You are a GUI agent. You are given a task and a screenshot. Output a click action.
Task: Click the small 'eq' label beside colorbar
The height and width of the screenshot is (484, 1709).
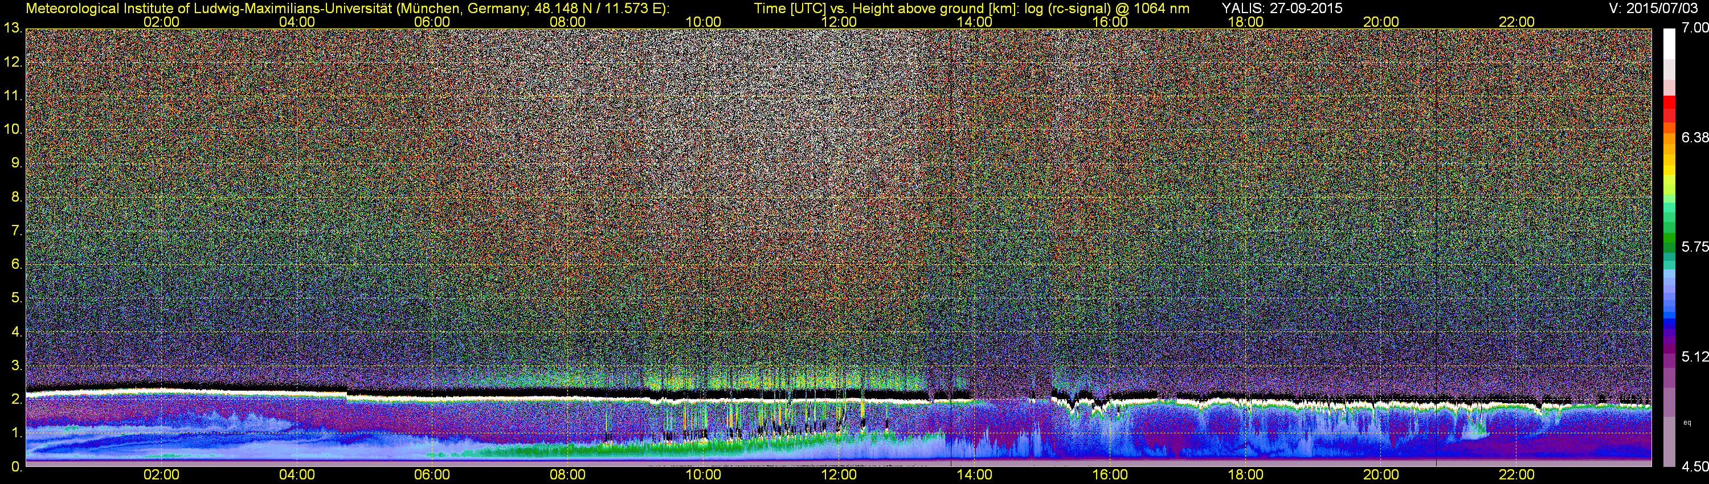1687,423
